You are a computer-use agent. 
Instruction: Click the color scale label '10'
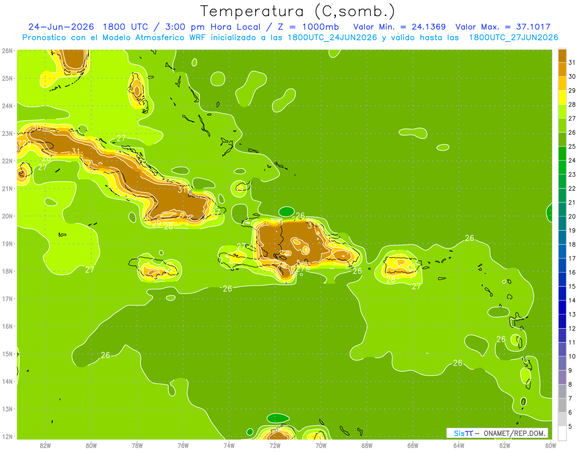point(572,356)
